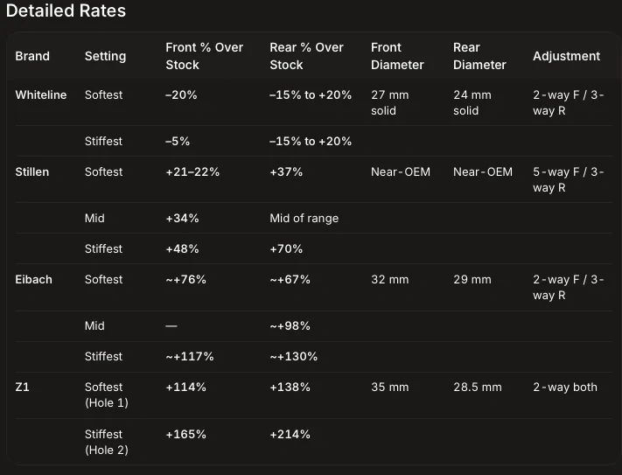Click the 2-way both adjustment cell

(565, 388)
